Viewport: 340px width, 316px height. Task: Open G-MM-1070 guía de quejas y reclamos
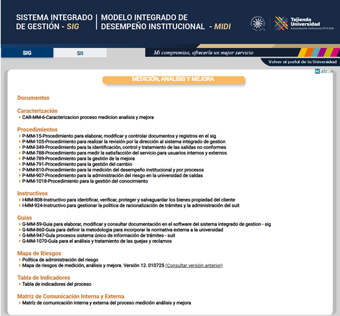(97, 241)
